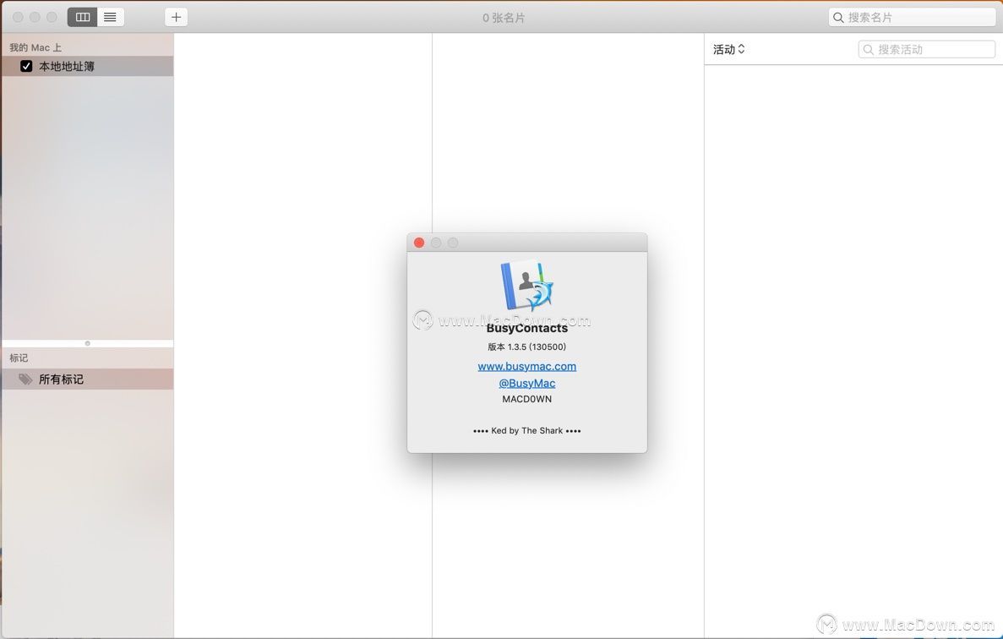Click the tags icon beside 所有标记
Image resolution: width=1003 pixels, height=639 pixels.
[25, 380]
